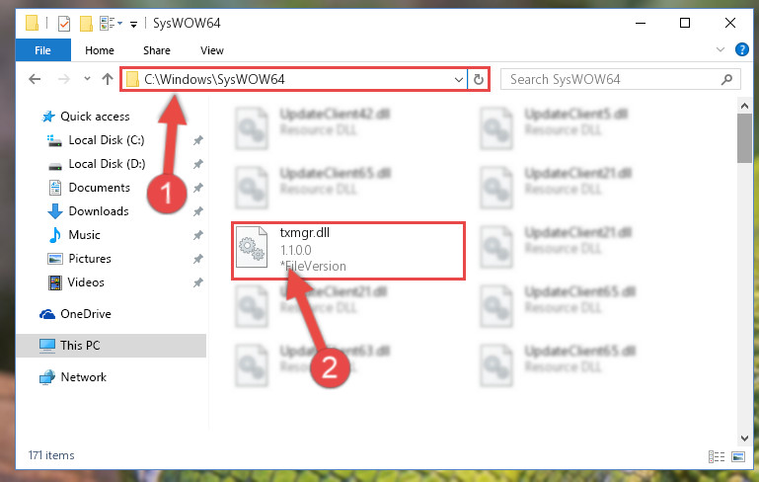Image resolution: width=759 pixels, height=482 pixels.
Task: Click the Properties checkmark icon in title bar
Action: coord(64,24)
